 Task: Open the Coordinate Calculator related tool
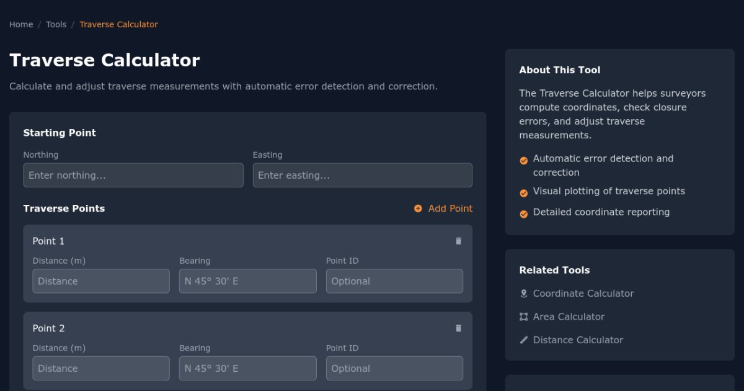(583, 294)
